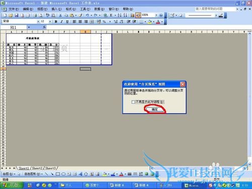The image size is (252, 189).
Task: Click 确定 OK in the dialog
Action: [x=155, y=109]
